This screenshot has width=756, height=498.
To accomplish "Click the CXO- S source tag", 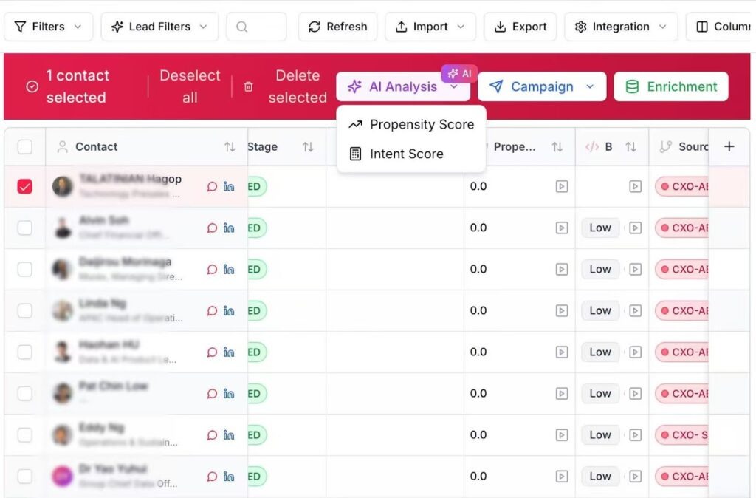I will [x=683, y=435].
